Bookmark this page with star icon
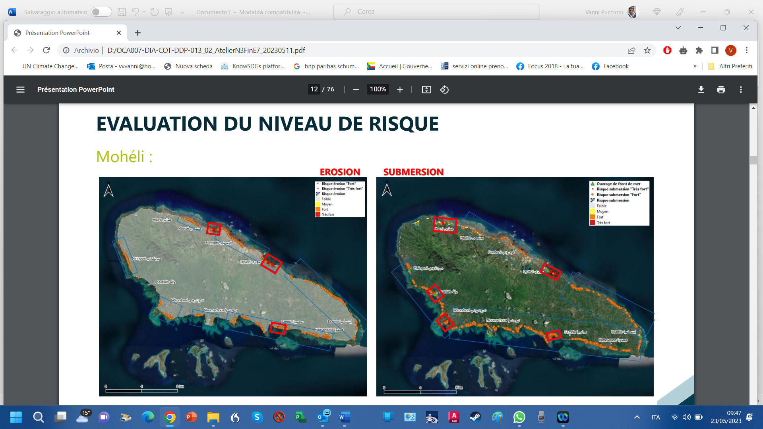Viewport: 763px width, 429px height. [x=647, y=50]
